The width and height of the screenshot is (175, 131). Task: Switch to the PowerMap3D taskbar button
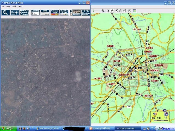click(101, 129)
